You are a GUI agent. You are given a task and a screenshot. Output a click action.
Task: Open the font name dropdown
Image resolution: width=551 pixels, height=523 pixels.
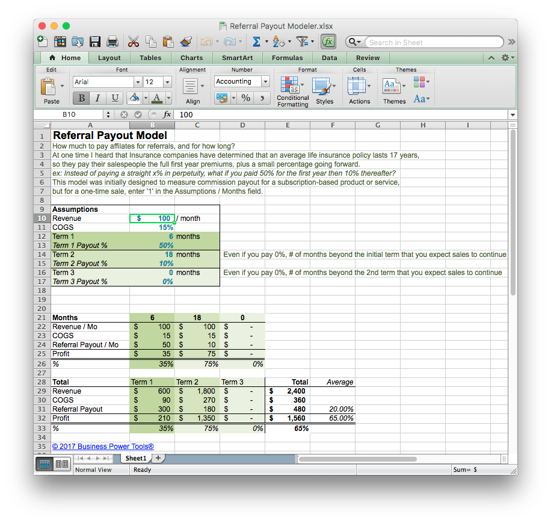pyautogui.click(x=138, y=82)
